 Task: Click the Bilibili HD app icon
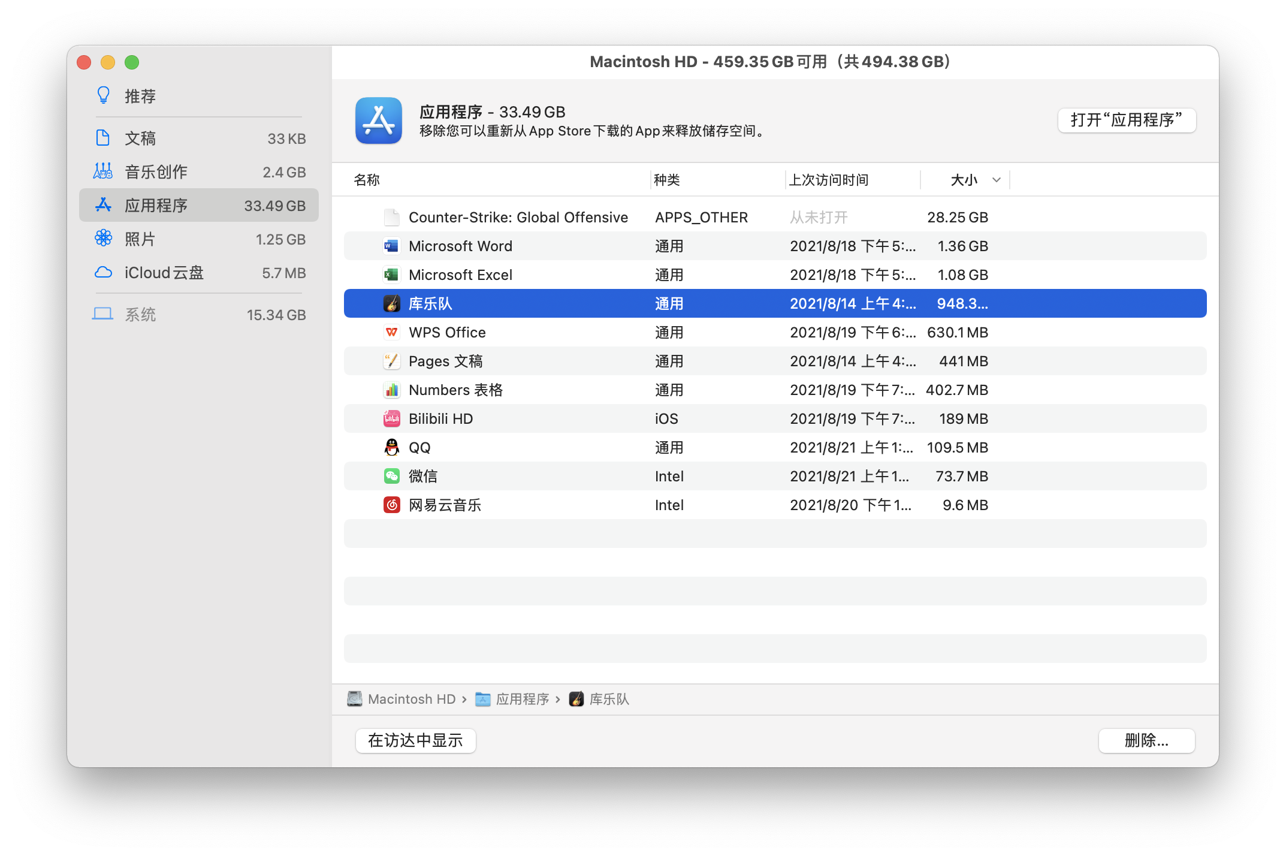[x=391, y=418]
